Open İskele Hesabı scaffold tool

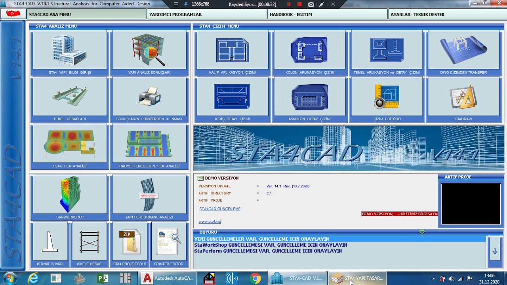coord(90,245)
